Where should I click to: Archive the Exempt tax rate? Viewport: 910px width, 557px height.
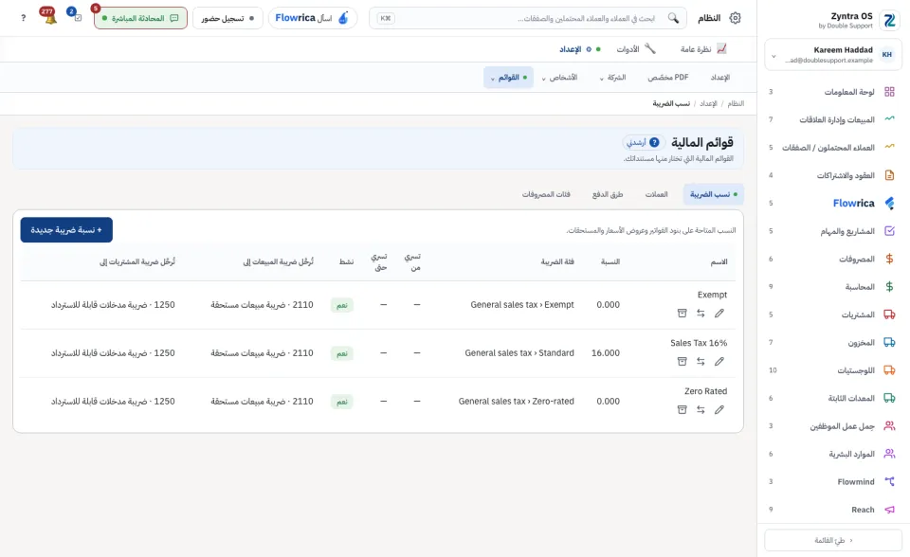682,314
